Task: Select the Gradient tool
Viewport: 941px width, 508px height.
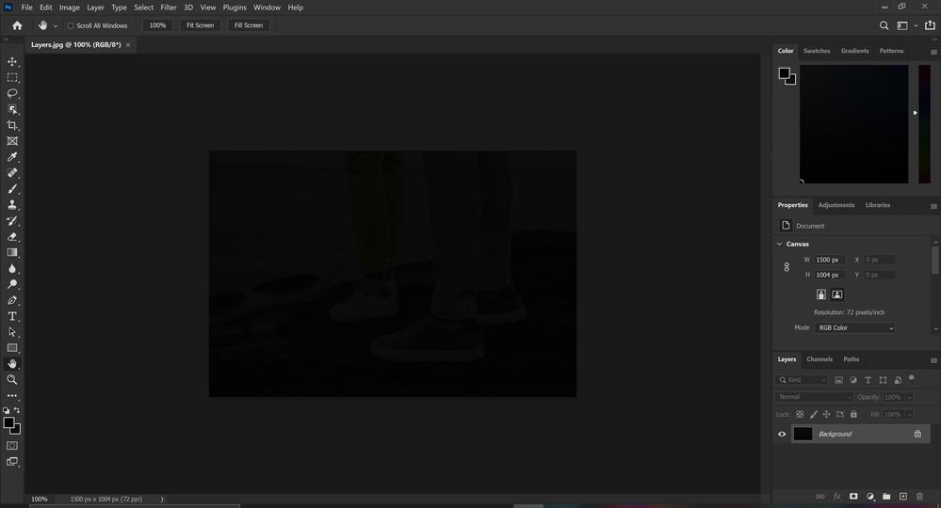Action: coord(12,253)
